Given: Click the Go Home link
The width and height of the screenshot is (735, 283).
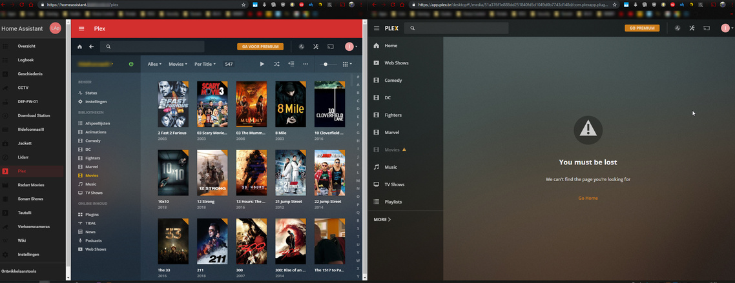Looking at the screenshot, I should click(x=588, y=198).
